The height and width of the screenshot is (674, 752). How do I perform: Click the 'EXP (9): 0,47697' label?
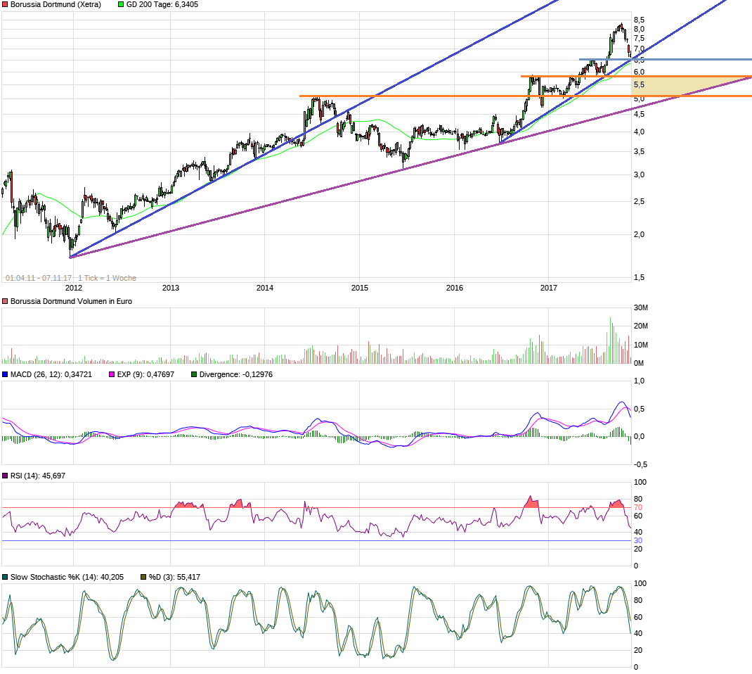click(x=145, y=374)
